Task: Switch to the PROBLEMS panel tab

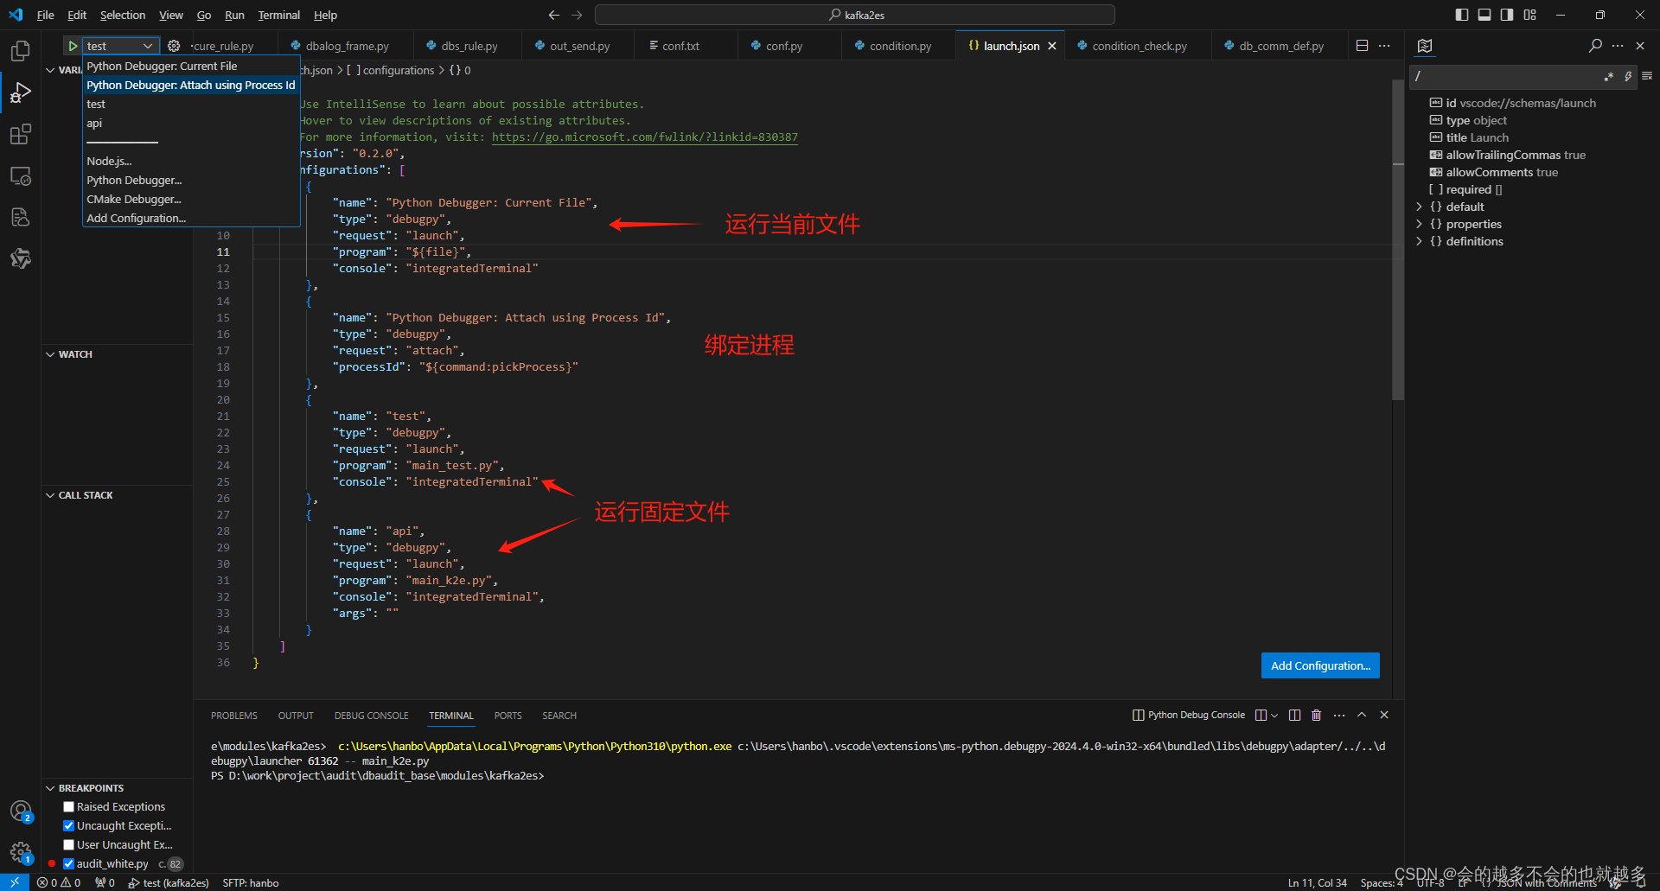Action: click(x=234, y=716)
